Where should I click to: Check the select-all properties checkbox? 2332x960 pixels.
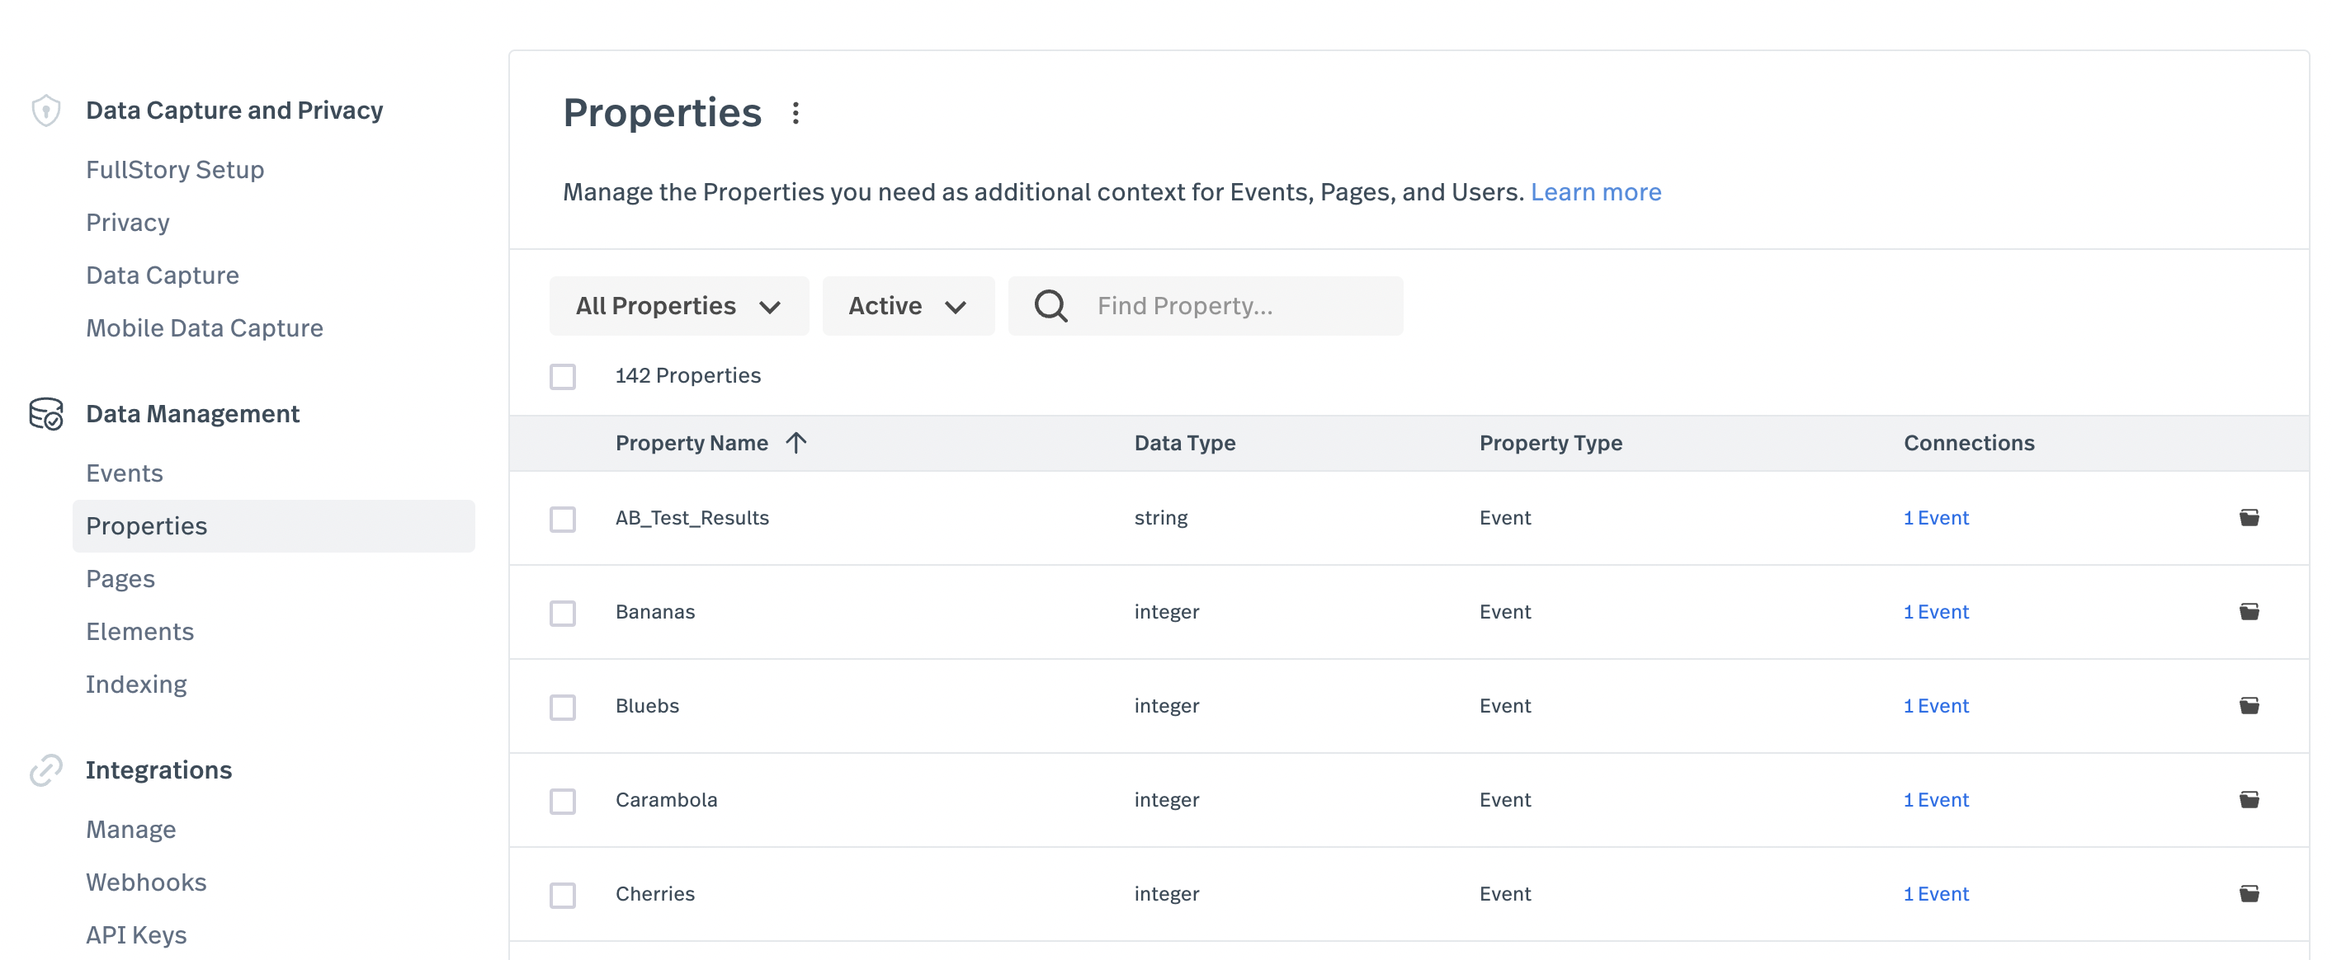[562, 375]
